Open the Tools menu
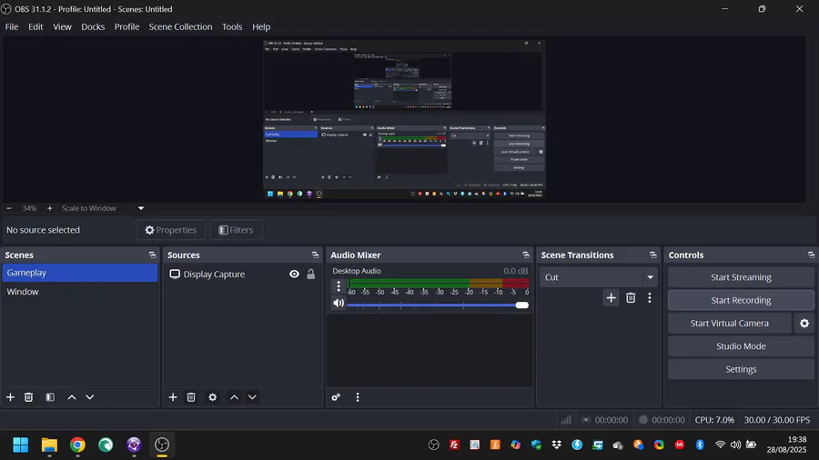The height and width of the screenshot is (460, 819). coord(232,26)
